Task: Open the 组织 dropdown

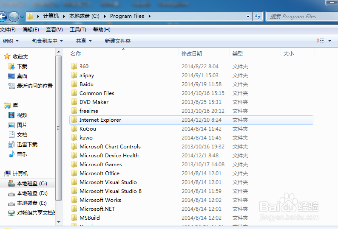Action: (x=11, y=41)
